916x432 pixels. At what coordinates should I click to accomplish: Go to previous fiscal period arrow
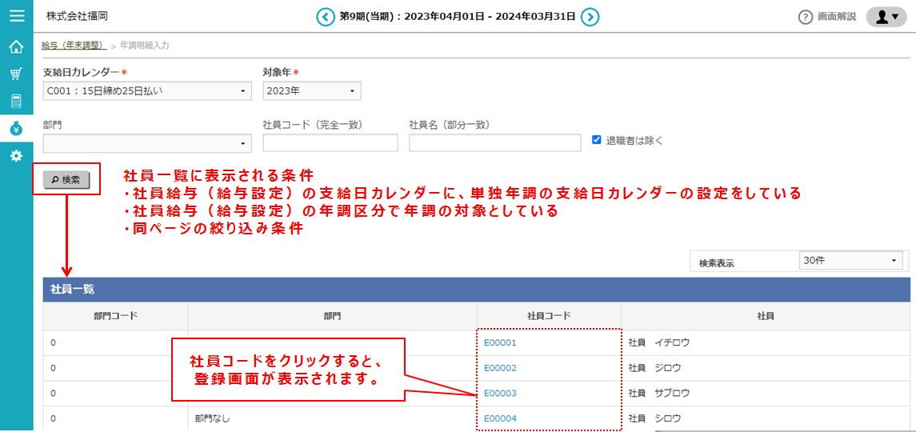(326, 16)
